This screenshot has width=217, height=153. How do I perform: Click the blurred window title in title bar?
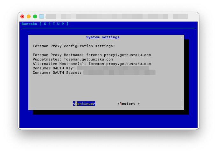coord(117,16)
